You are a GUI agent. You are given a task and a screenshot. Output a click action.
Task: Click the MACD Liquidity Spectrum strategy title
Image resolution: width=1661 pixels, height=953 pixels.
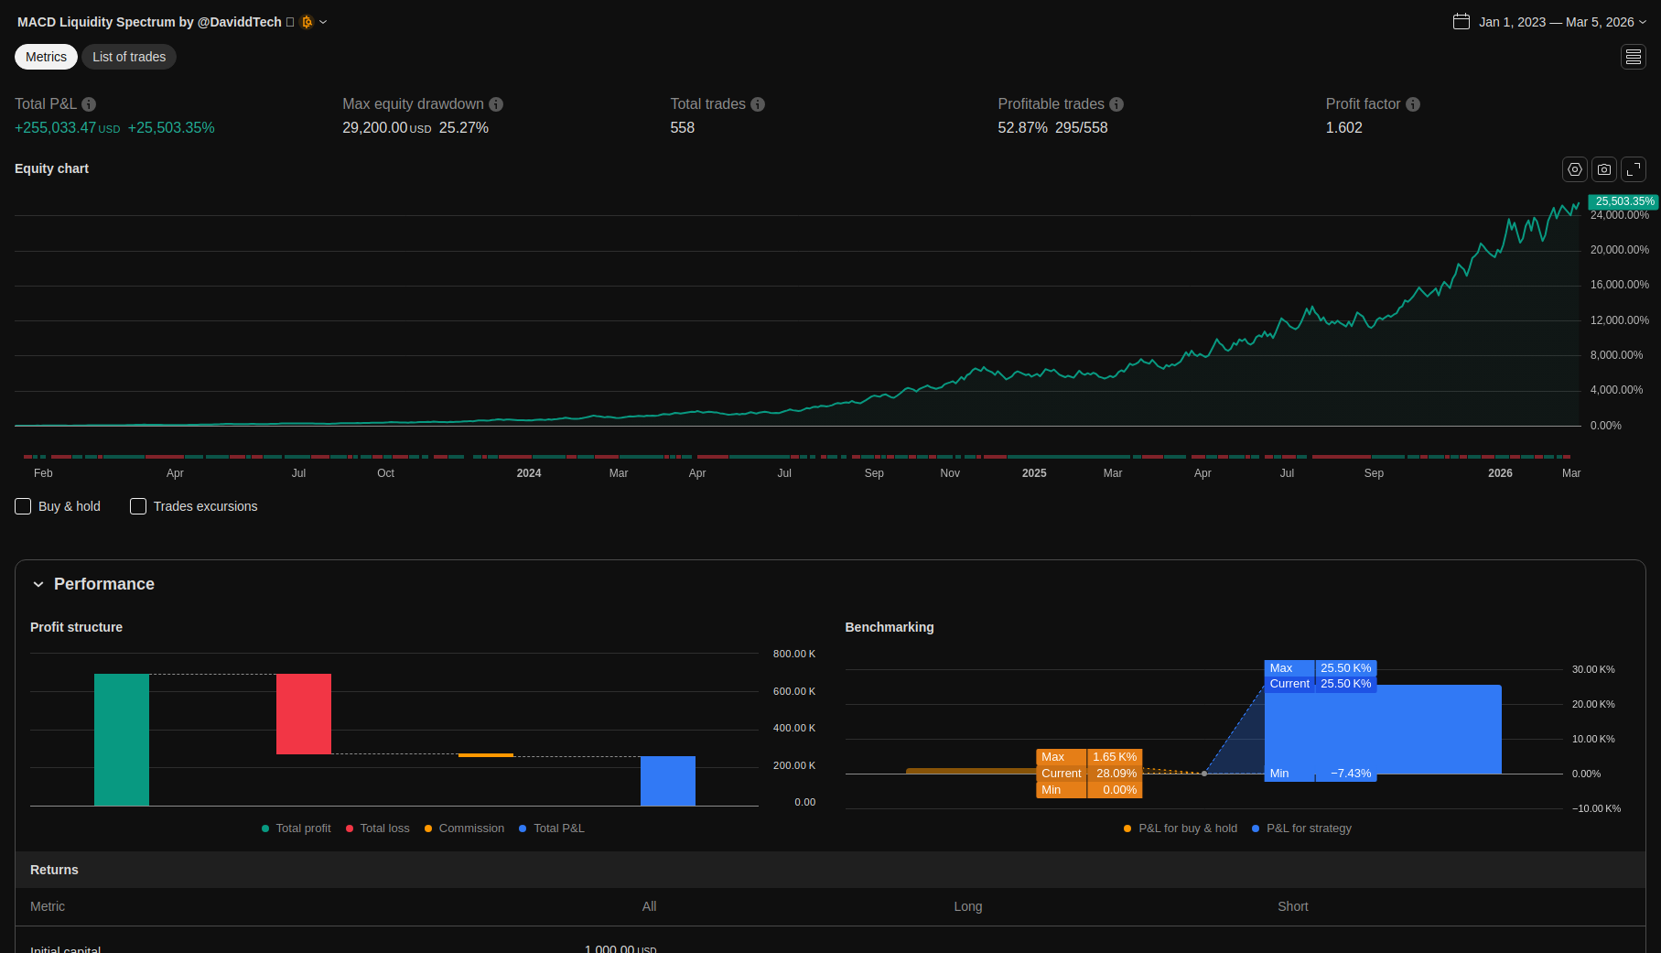pyautogui.click(x=149, y=22)
